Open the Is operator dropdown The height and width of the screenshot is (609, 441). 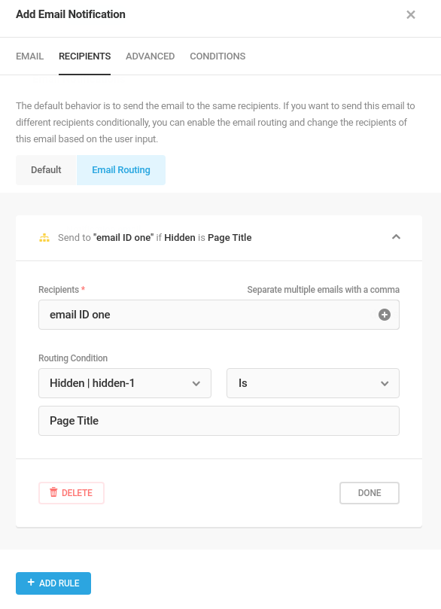pyautogui.click(x=313, y=383)
